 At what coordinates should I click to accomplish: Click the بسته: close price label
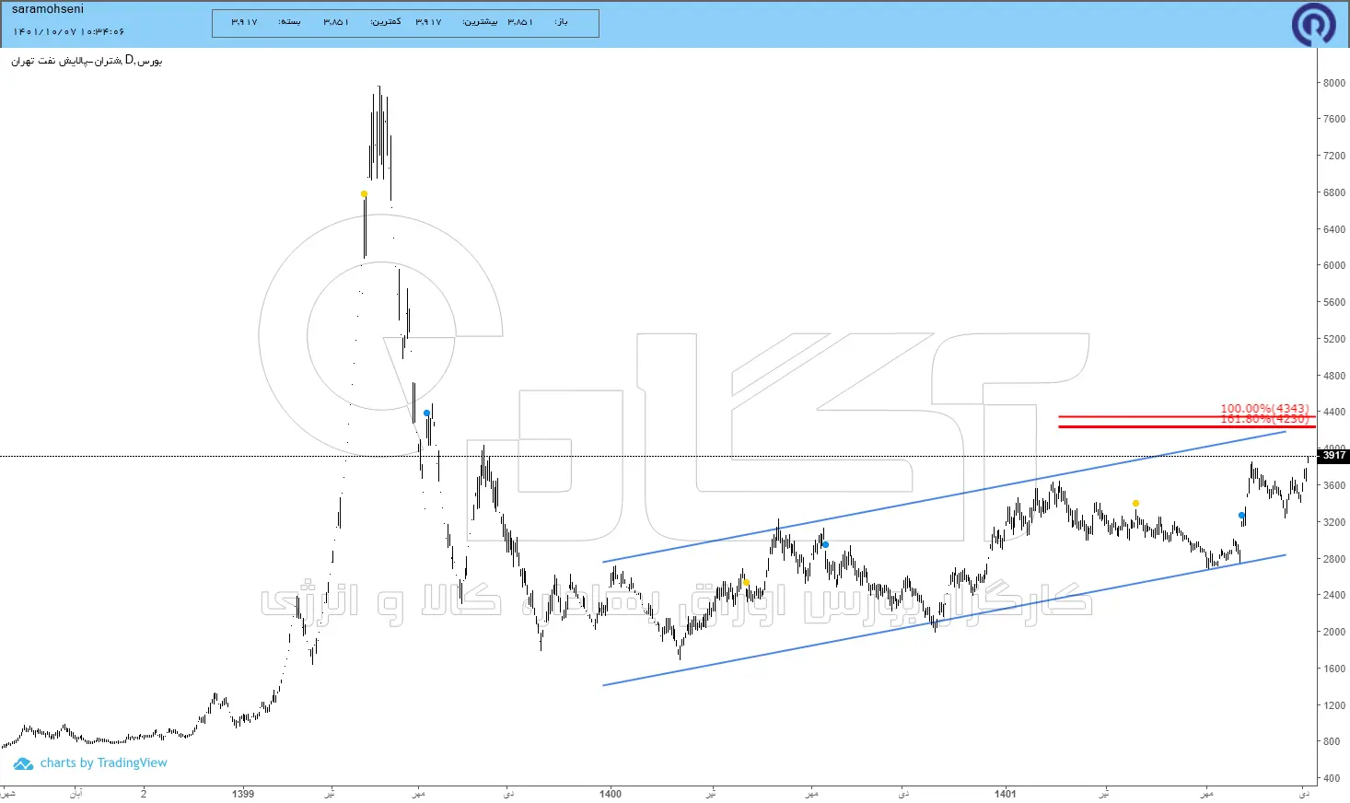tap(289, 22)
